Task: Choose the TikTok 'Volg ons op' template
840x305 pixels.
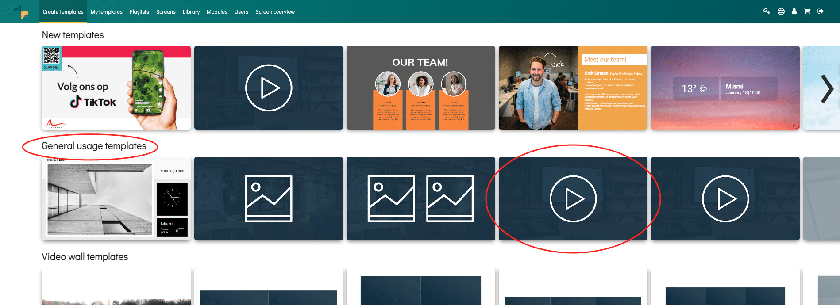Action: coord(116,88)
